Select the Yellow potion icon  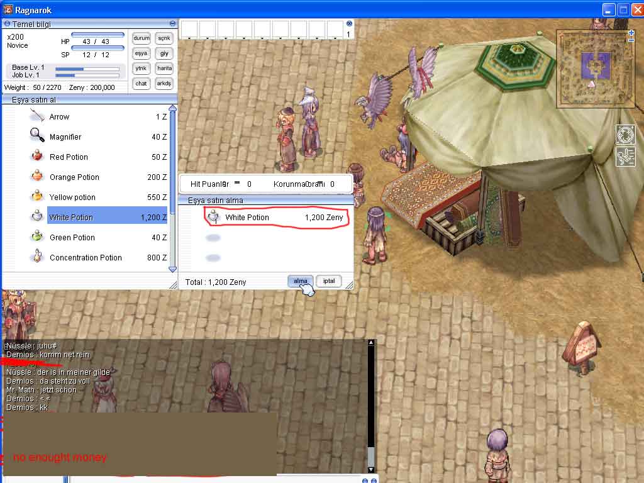pyautogui.click(x=37, y=196)
